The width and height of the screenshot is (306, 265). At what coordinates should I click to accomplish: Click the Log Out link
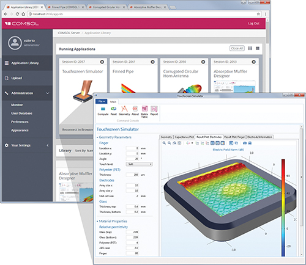point(253,23)
